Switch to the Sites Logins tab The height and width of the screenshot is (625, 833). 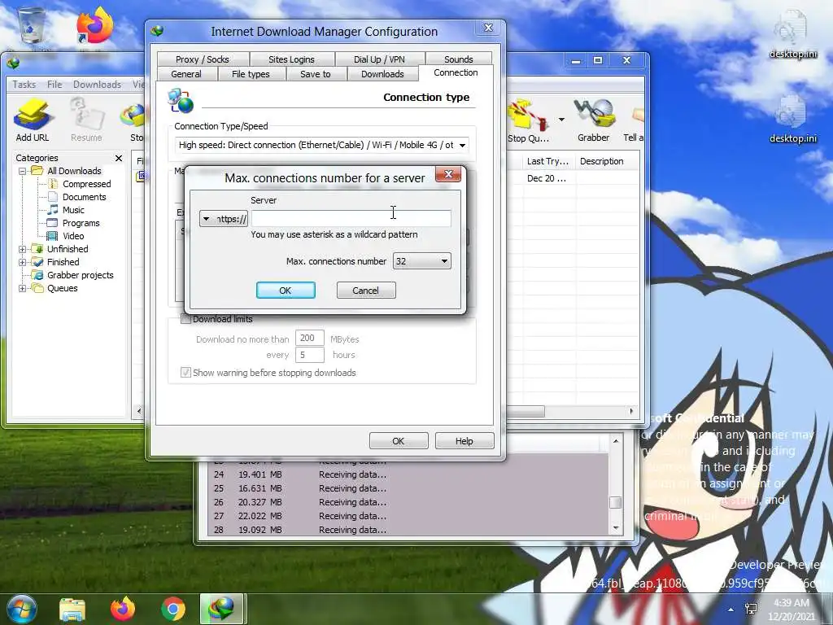click(292, 59)
